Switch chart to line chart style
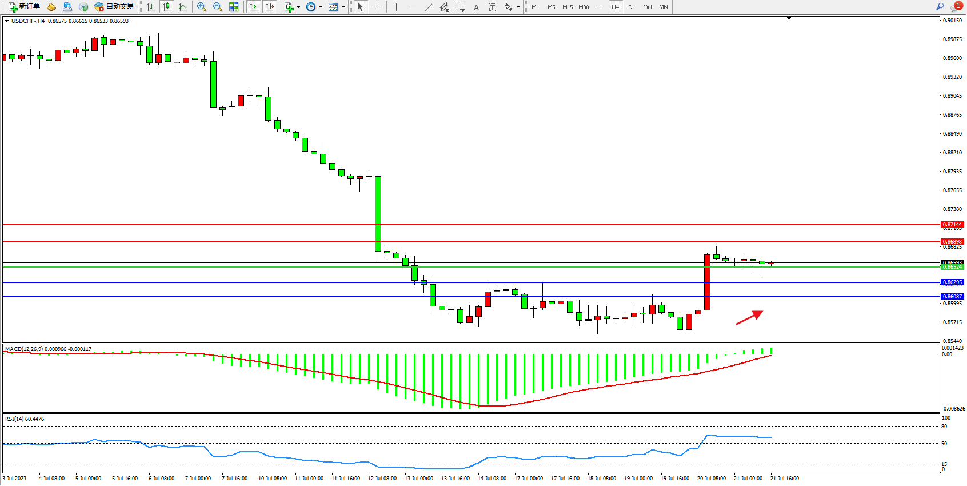Screen dimensions: 967x486 pyautogui.click(x=183, y=7)
